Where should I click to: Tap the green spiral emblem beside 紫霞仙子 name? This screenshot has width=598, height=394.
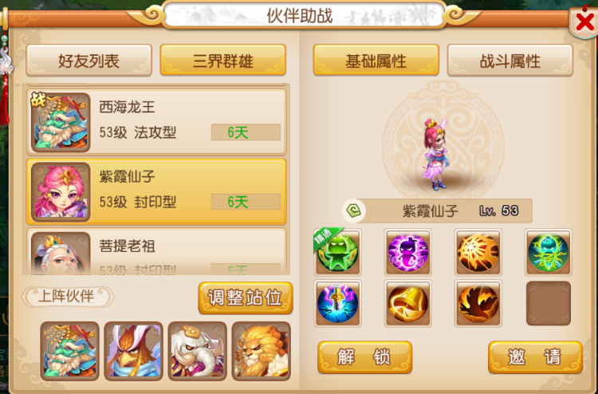tap(353, 211)
